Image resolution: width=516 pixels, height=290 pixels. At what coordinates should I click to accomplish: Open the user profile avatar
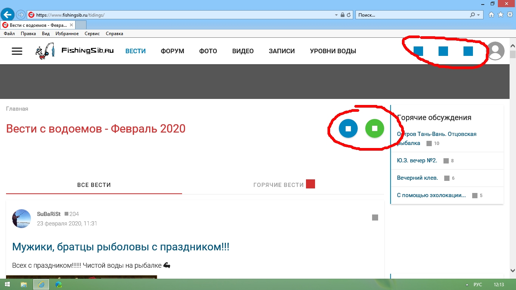(495, 51)
